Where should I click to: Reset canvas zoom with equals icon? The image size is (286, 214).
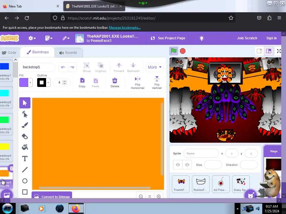pyautogui.click(x=150, y=196)
